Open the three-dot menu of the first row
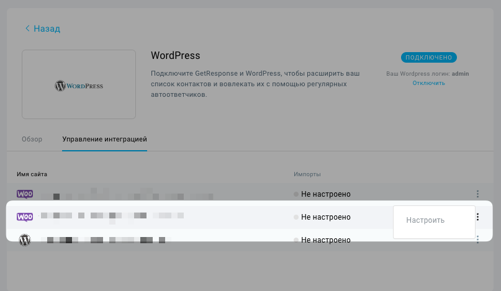Image resolution: width=501 pixels, height=291 pixels. coord(477,194)
